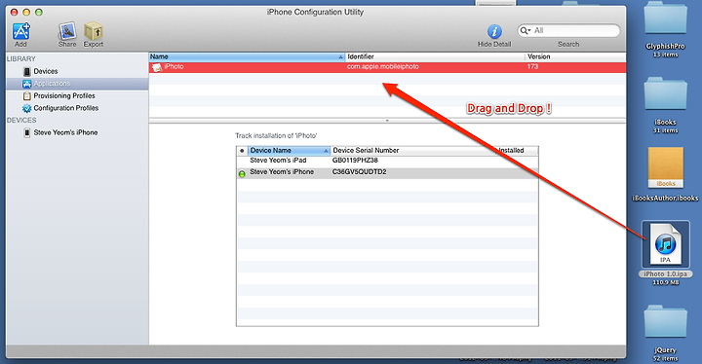The image size is (702, 364).
Task: Click the Add toolbar icon
Action: pyautogui.click(x=21, y=31)
